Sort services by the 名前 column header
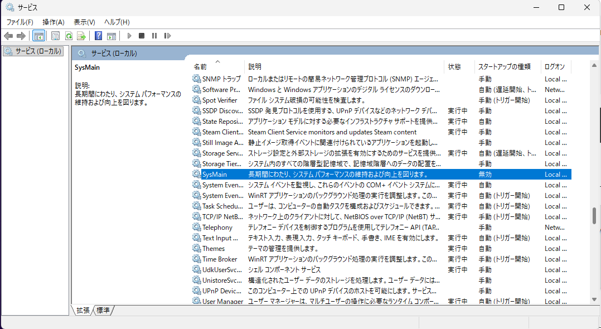The height and width of the screenshot is (329, 601). (x=201, y=66)
